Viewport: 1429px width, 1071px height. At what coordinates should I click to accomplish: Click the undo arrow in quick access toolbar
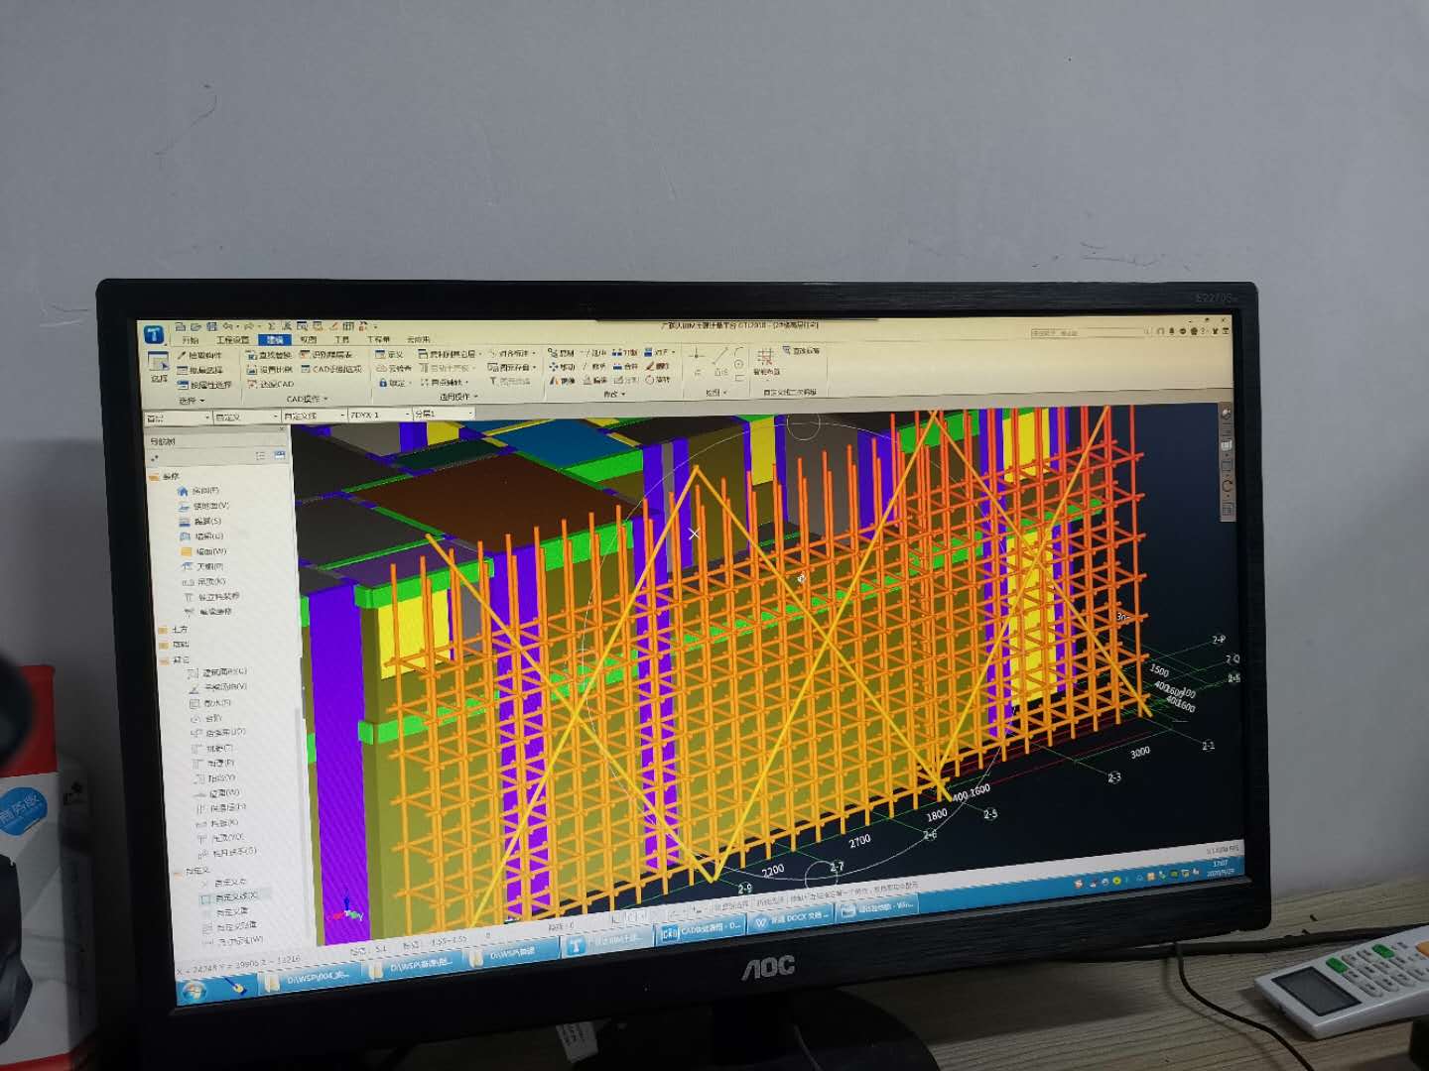point(227,326)
